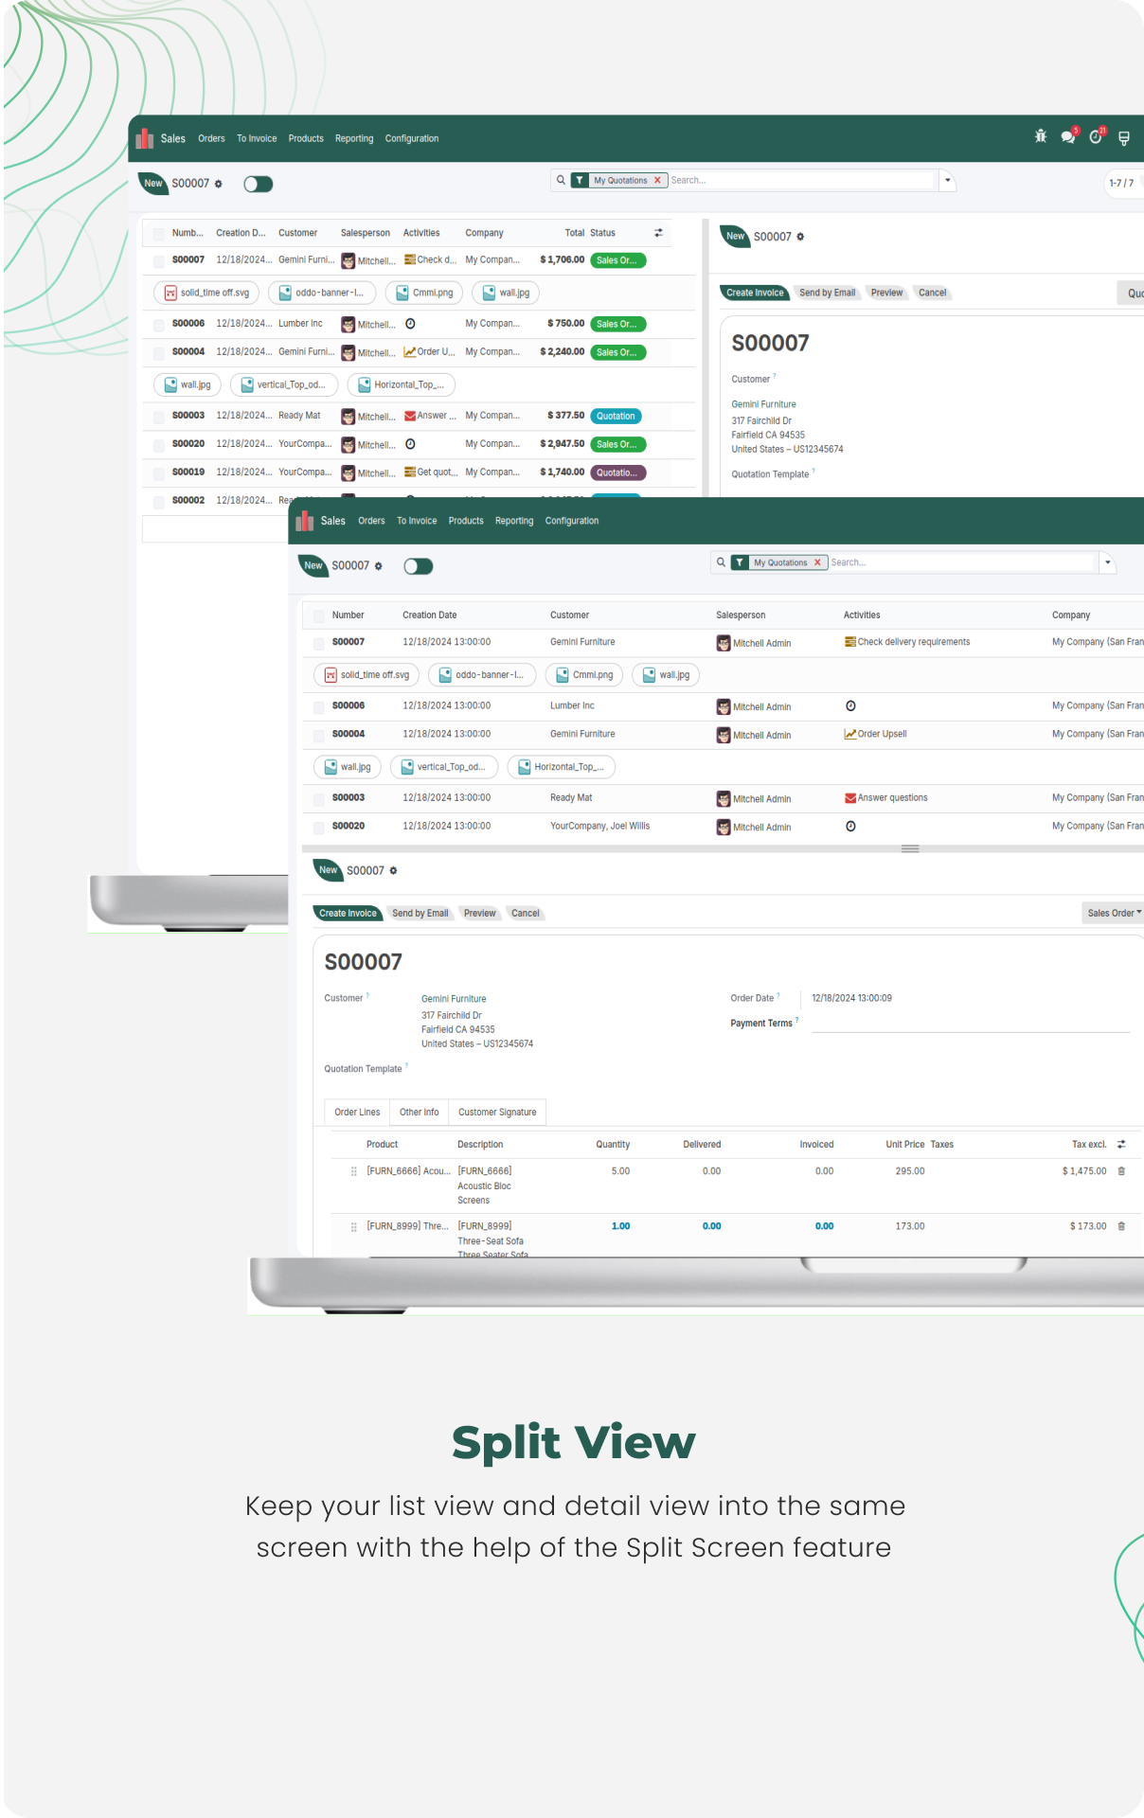Click Get quot... activity icon on S00019
This screenshot has height=1818, width=1144.
[x=409, y=472]
